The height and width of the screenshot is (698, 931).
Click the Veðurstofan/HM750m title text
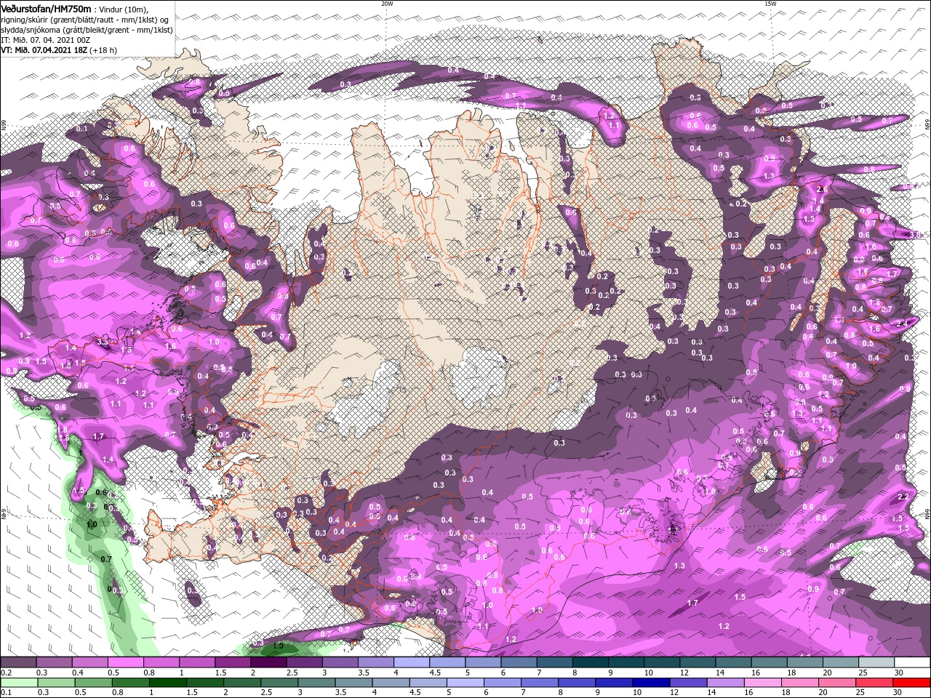(x=46, y=8)
